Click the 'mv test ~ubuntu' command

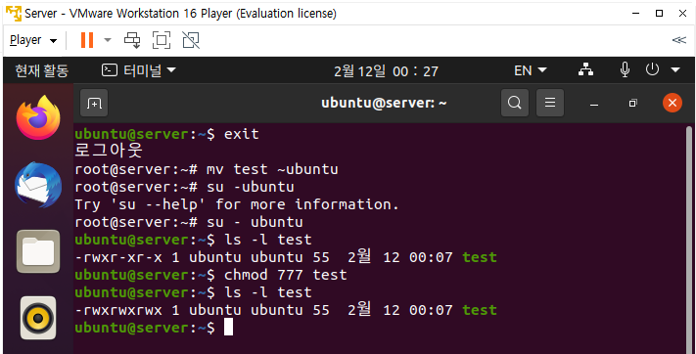point(272,169)
